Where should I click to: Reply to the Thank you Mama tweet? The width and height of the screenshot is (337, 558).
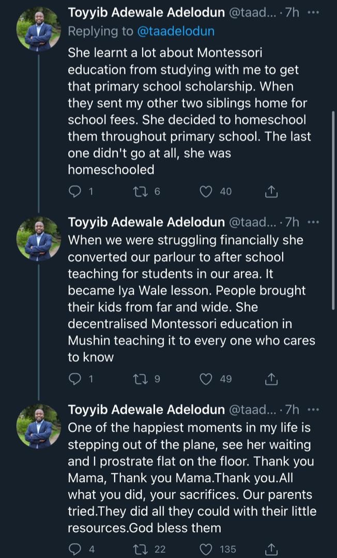(75, 548)
